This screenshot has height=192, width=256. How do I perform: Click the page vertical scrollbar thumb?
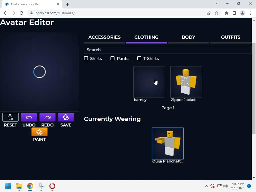point(254,88)
